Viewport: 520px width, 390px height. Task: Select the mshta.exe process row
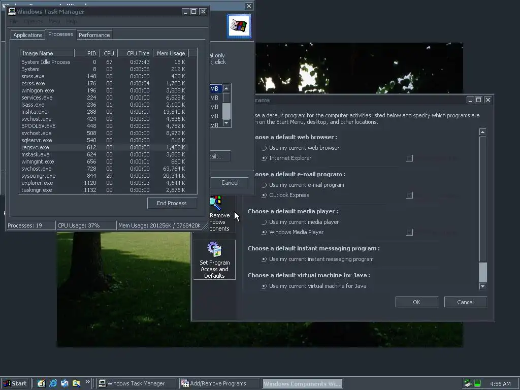click(104, 112)
